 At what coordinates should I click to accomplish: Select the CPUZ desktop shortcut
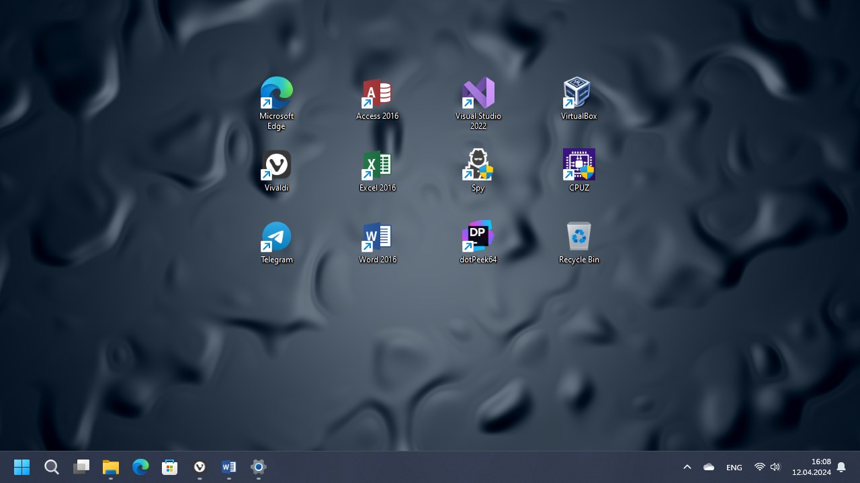pyautogui.click(x=579, y=170)
